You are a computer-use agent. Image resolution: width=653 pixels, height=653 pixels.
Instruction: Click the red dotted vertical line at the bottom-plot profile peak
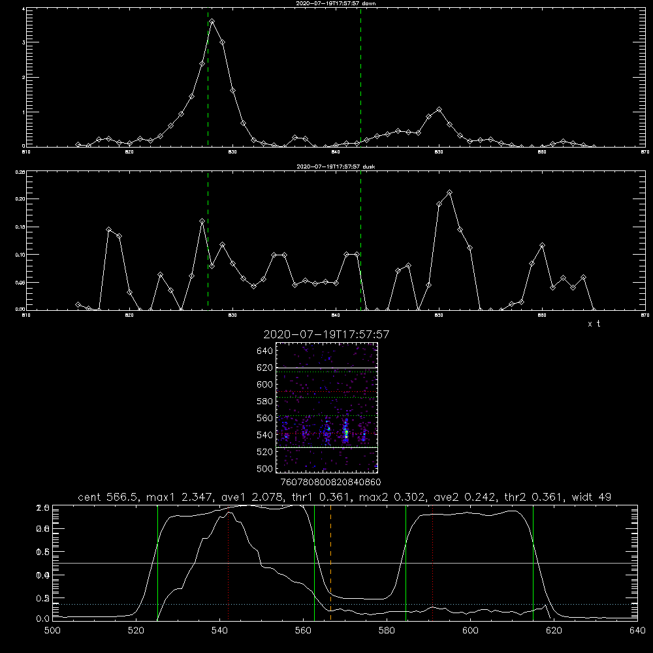point(228,563)
